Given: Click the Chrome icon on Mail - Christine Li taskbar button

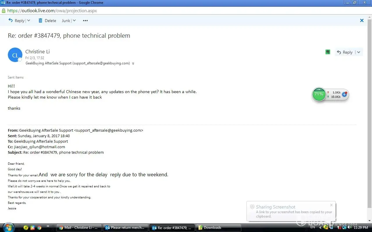Looking at the screenshot, I should pos(61,228).
